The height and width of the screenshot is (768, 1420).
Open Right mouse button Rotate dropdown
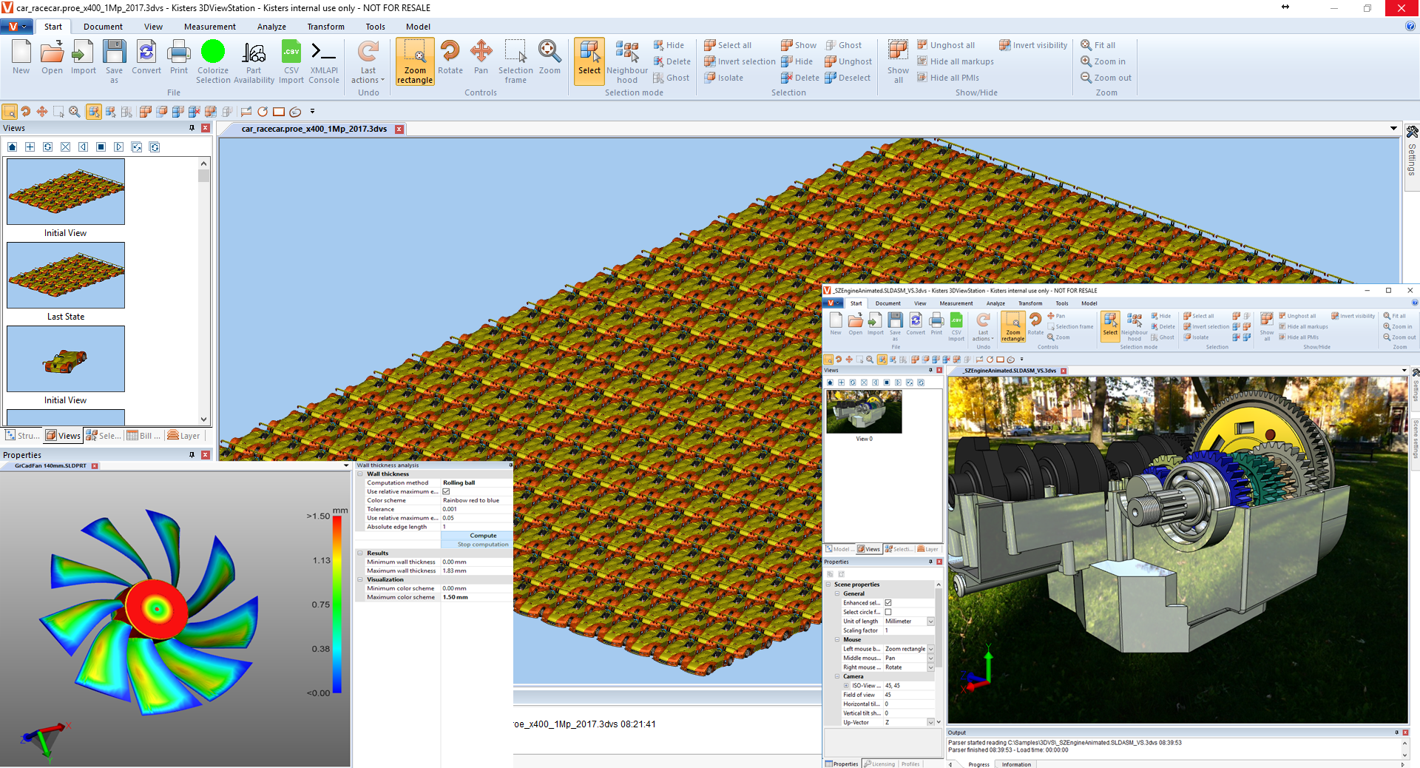(x=930, y=667)
